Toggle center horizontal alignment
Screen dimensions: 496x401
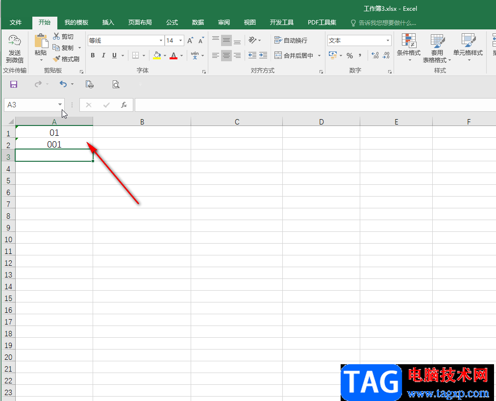tap(226, 55)
